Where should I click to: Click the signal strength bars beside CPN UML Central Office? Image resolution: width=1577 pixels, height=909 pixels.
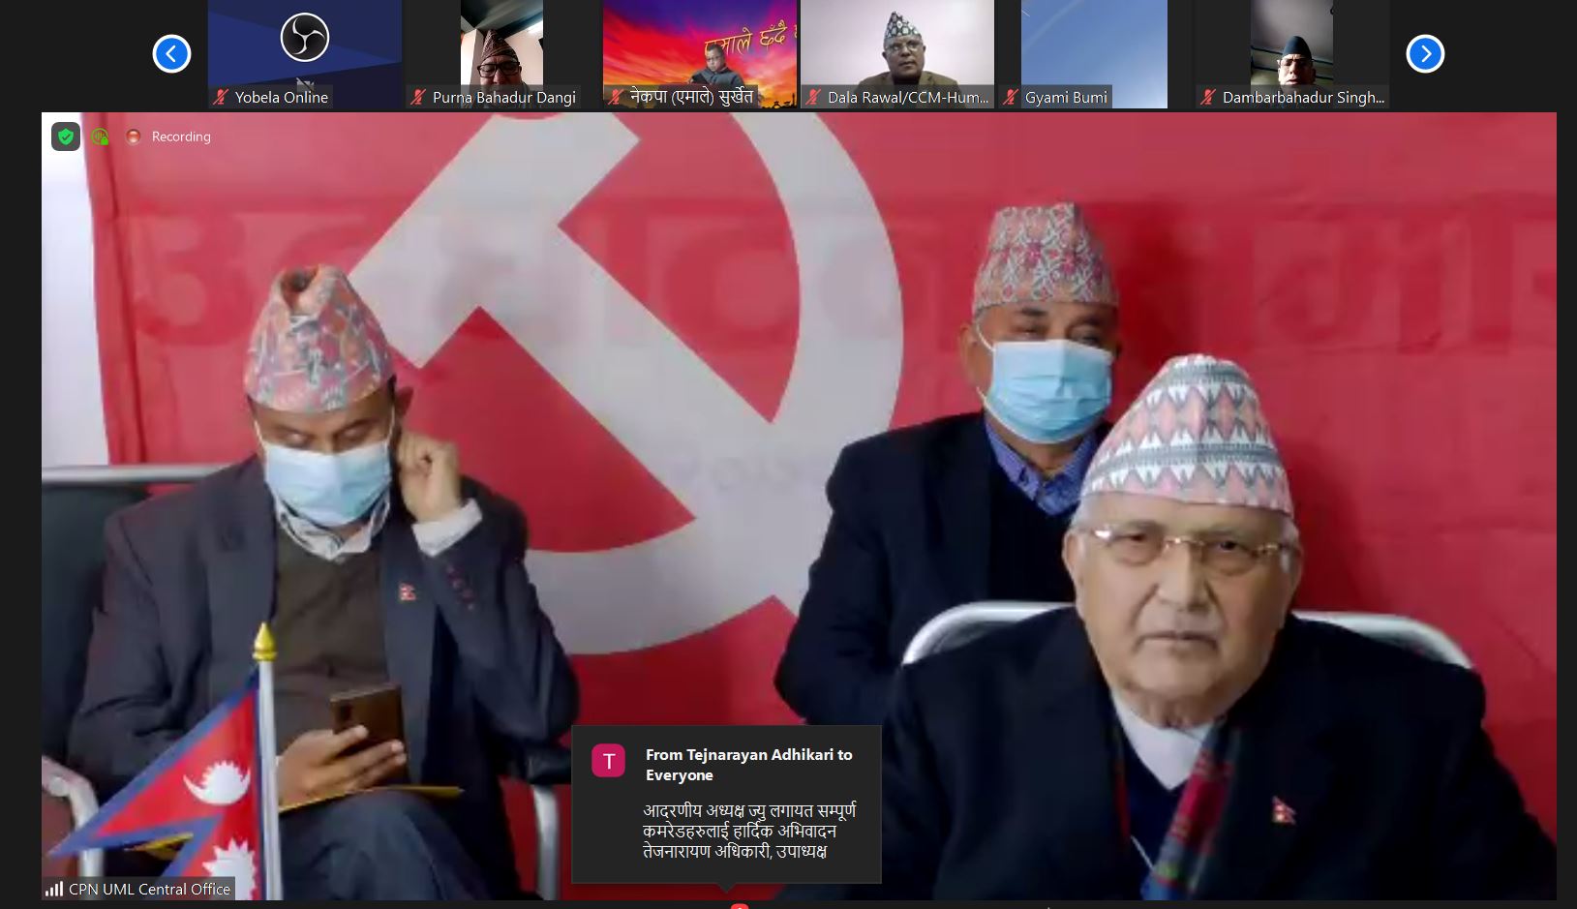point(55,889)
